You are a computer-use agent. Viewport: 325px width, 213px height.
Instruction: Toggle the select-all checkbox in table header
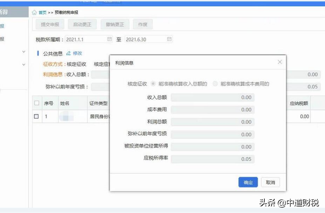coord(37,103)
